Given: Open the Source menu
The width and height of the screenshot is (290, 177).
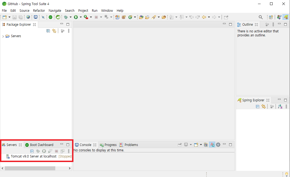Looking at the screenshot, I should point(24,10).
